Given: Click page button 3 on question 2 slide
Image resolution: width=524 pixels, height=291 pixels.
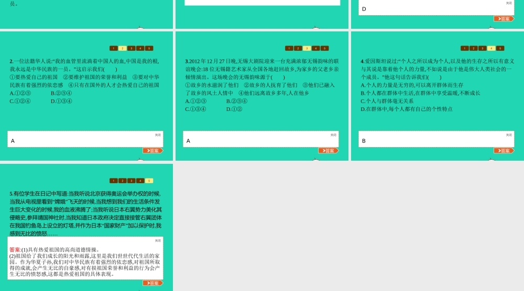Looking at the screenshot, I should tap(132, 48).
